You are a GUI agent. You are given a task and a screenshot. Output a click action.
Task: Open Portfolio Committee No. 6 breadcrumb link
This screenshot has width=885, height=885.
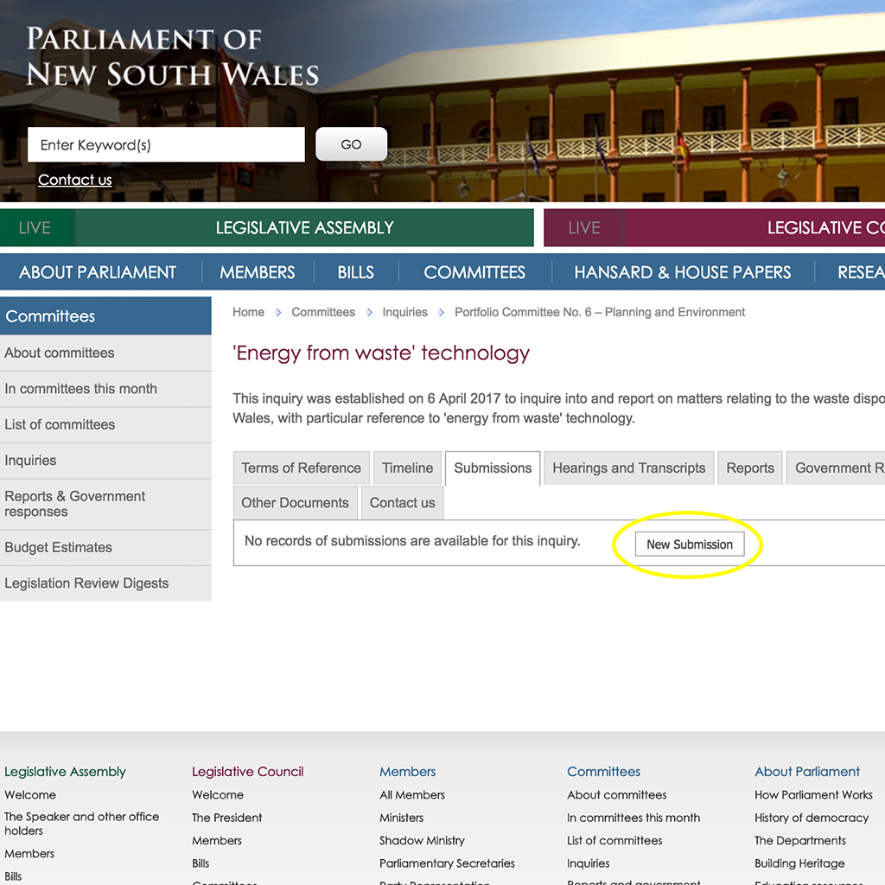point(600,312)
